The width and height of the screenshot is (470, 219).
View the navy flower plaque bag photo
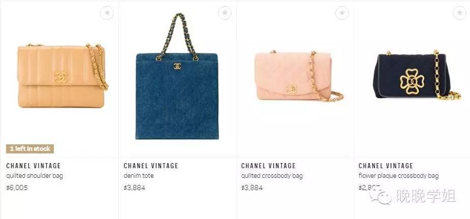417,75
